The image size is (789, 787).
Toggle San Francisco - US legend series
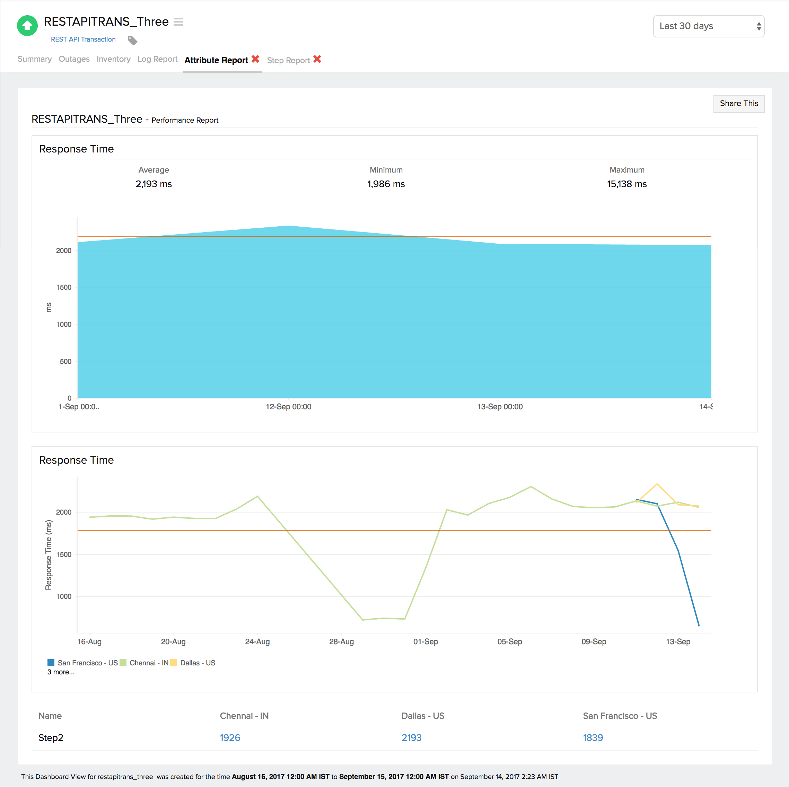point(82,663)
